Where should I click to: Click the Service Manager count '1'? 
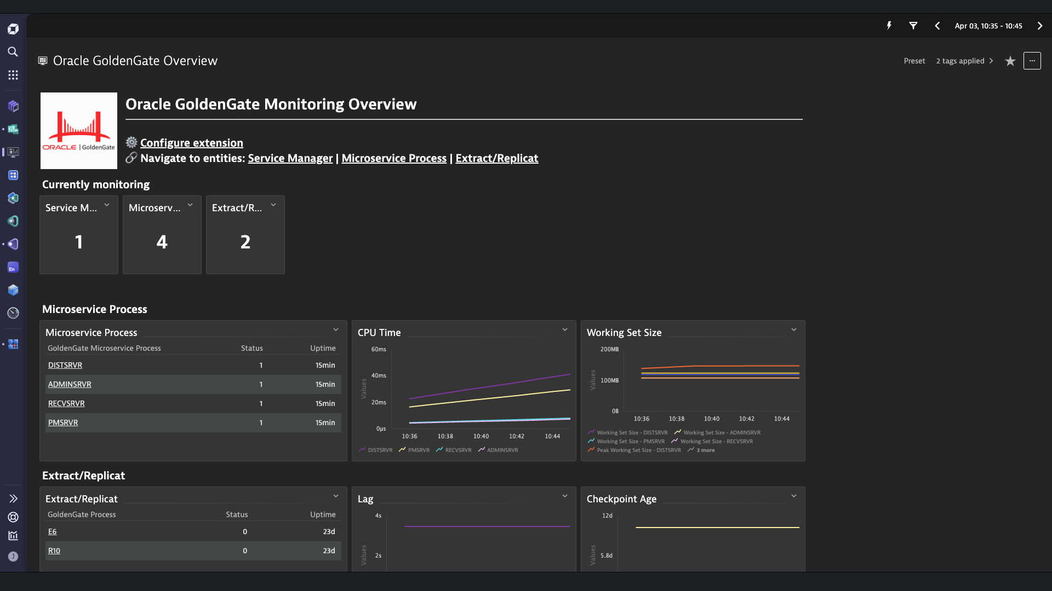(79, 242)
